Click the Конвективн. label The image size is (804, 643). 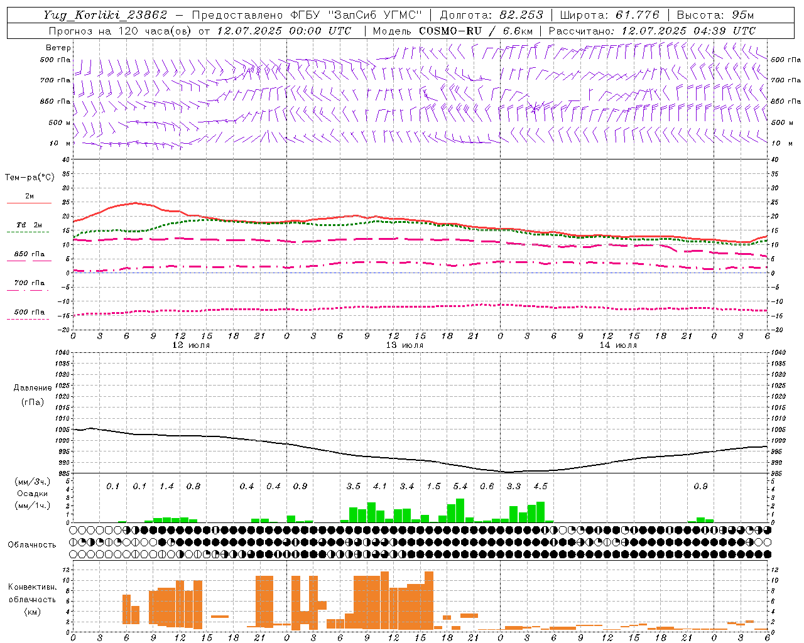[x=32, y=587]
